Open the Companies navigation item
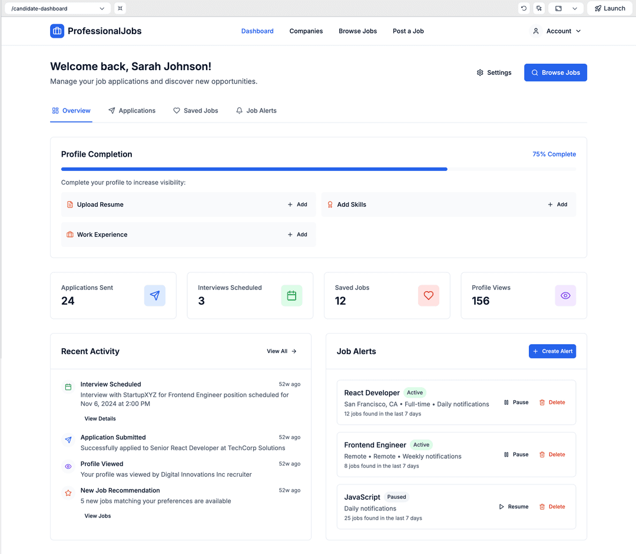The height and width of the screenshot is (554, 636). pyautogui.click(x=306, y=31)
